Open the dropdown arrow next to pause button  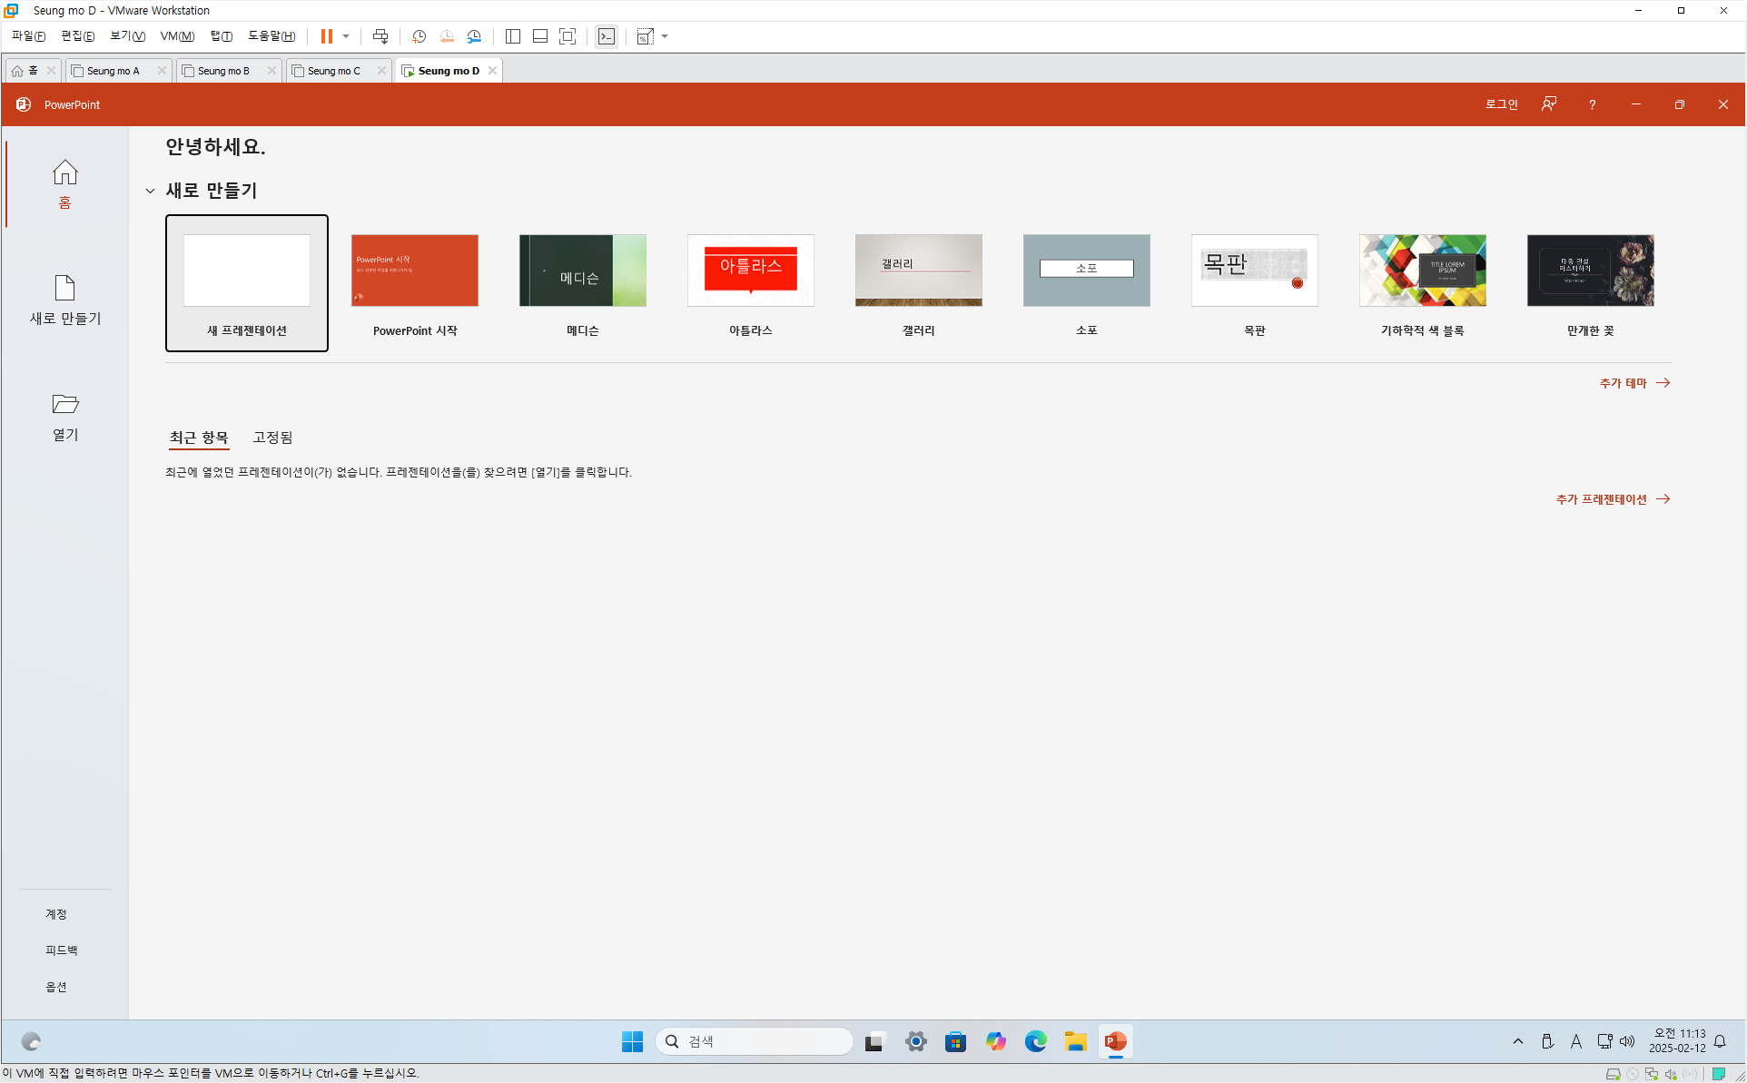click(346, 36)
